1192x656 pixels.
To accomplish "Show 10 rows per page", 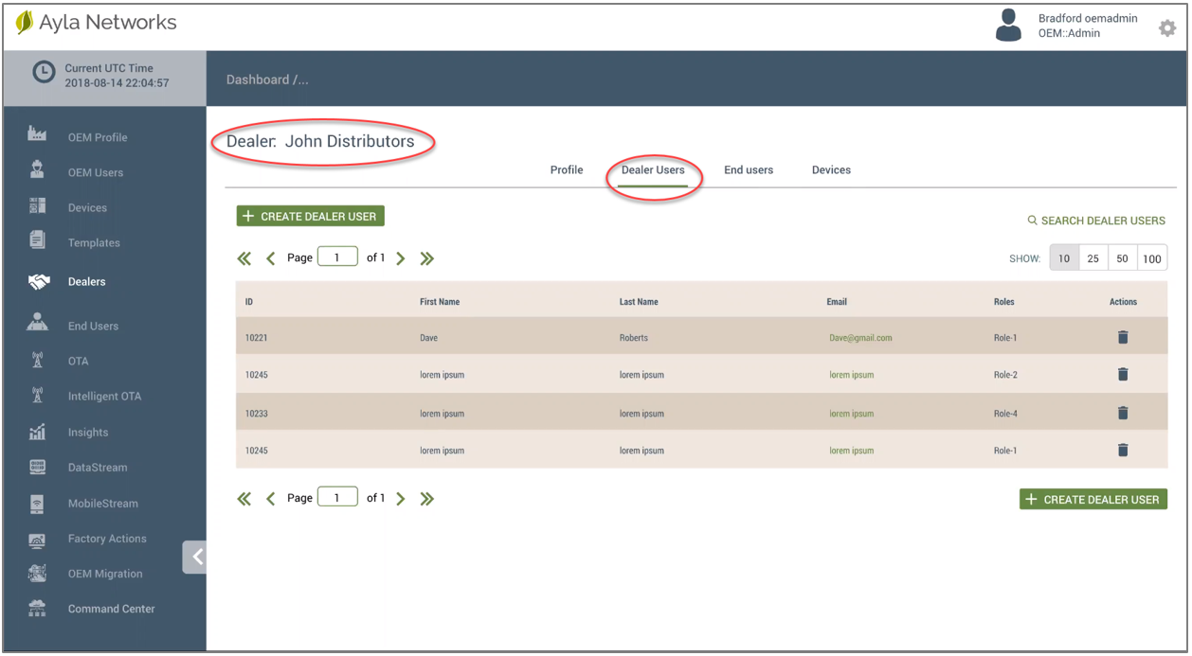I will tap(1064, 258).
